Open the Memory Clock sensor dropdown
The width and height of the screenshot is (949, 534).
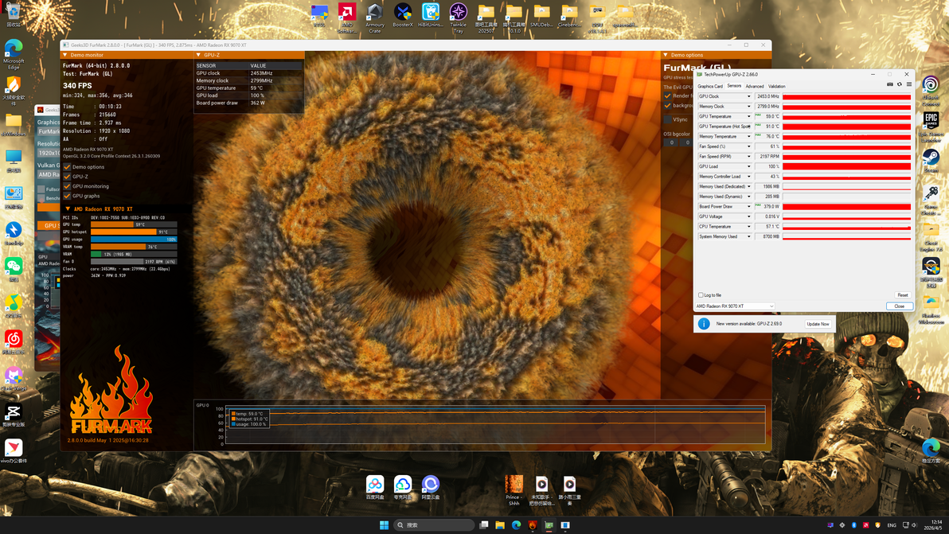pos(748,107)
